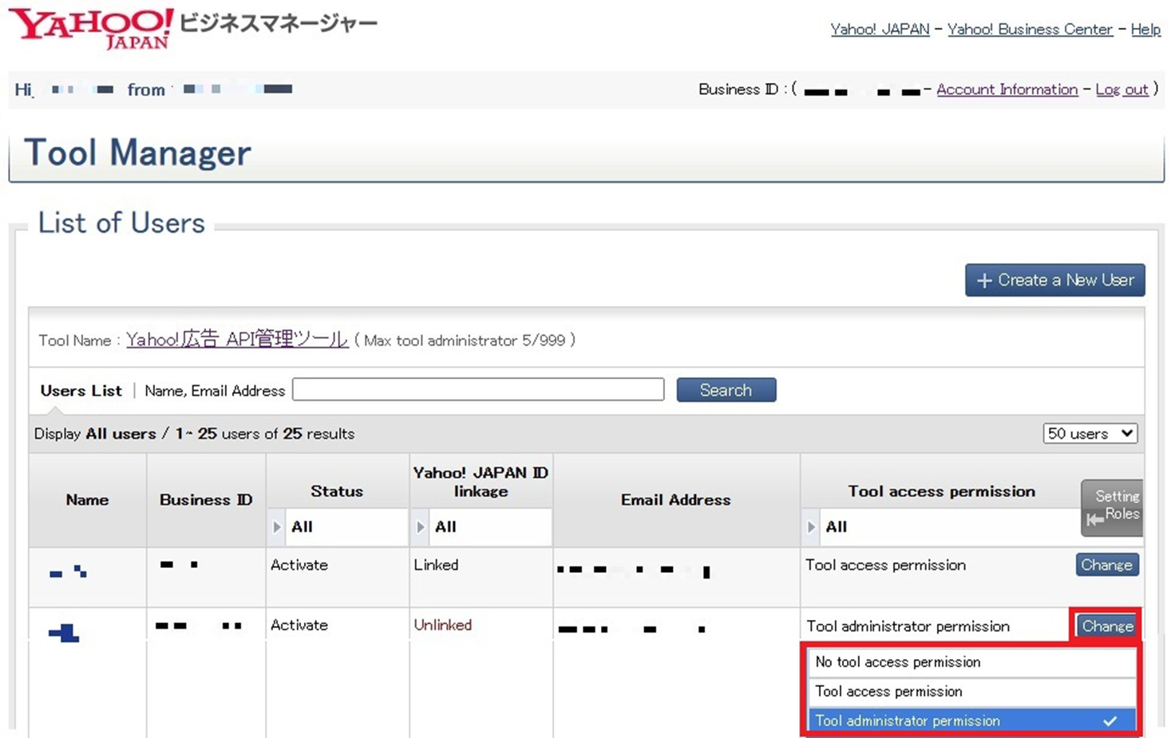This screenshot has height=738, width=1171.
Task: Open the Yahoo! JAPAN link
Action: [x=880, y=30]
